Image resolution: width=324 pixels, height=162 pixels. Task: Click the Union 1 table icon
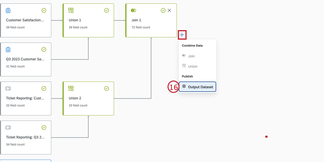point(71,11)
